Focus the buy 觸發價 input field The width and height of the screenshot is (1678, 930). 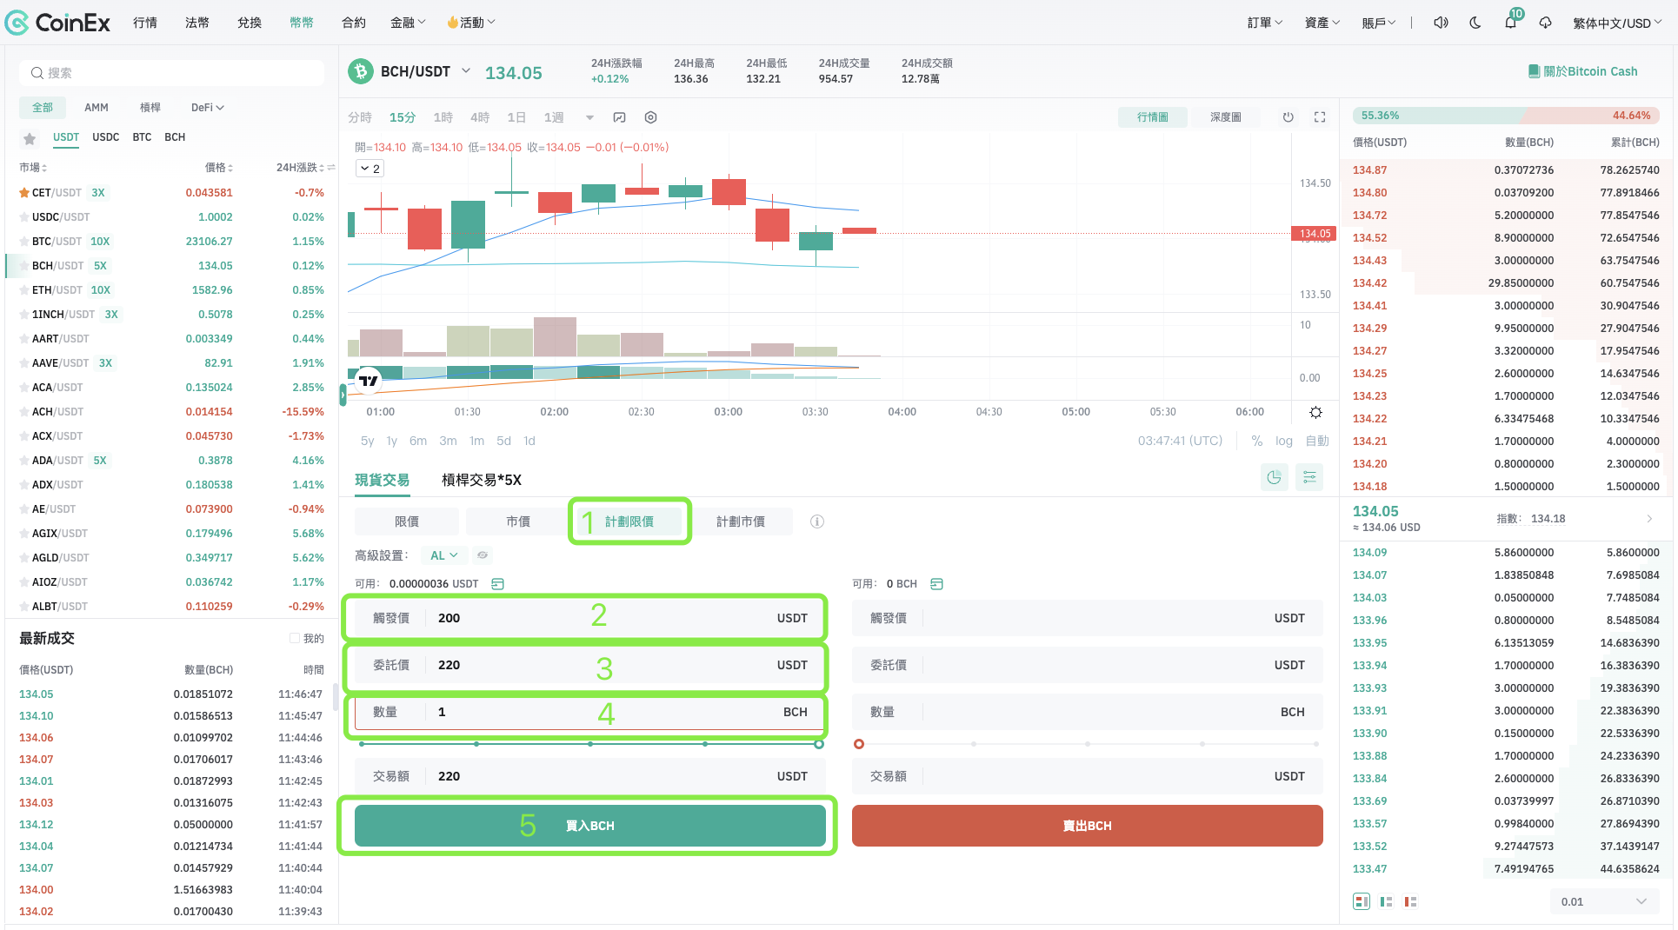(590, 618)
